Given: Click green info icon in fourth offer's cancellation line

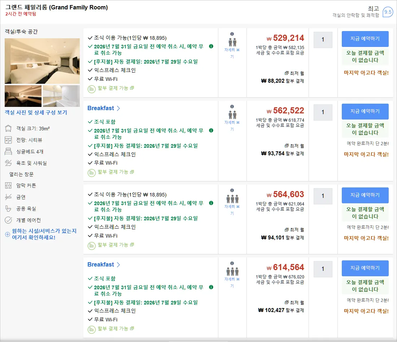Looking at the screenshot, I should pos(211,287).
